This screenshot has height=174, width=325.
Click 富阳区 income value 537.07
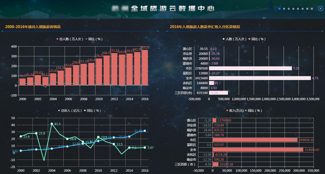219,145
